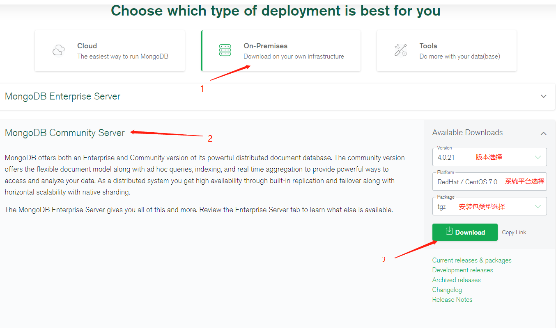Open Current releases & packages link
Image resolution: width=556 pixels, height=328 pixels.
(x=472, y=260)
